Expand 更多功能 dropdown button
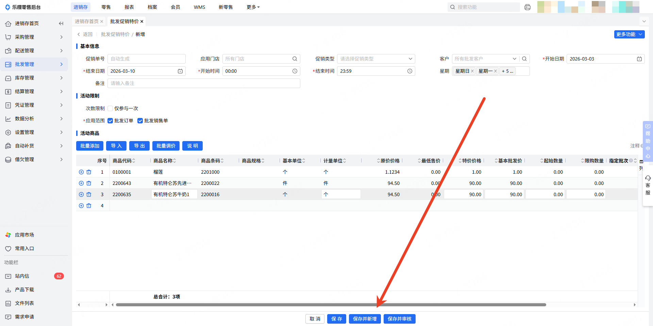Screen dimensions: 653x326 629,34
